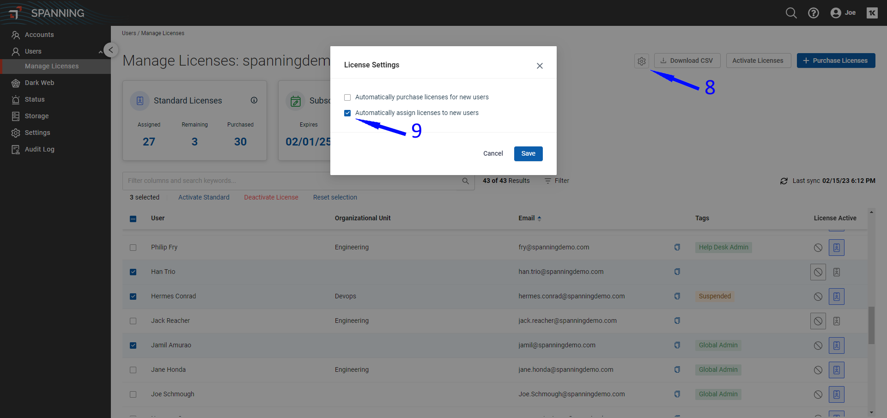
Task: Click the Activate Licenses button
Action: click(759, 61)
